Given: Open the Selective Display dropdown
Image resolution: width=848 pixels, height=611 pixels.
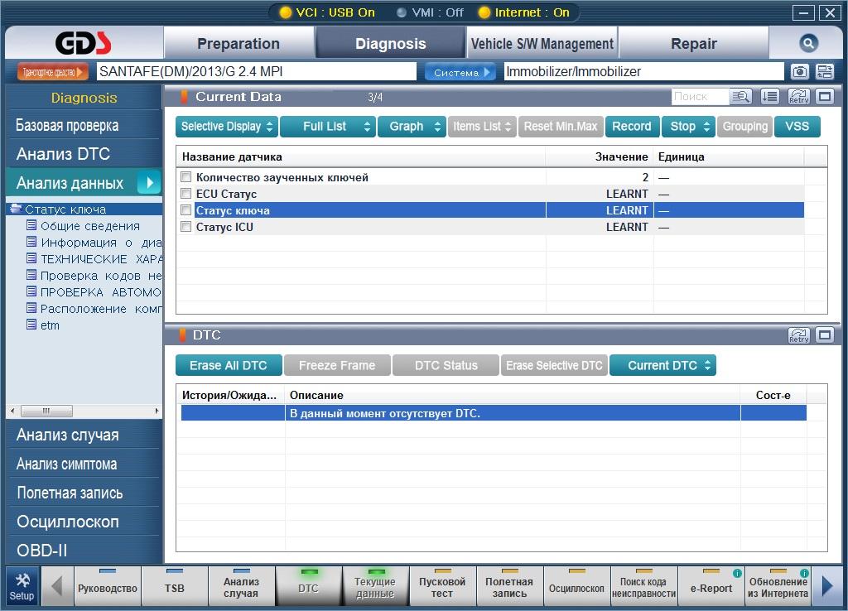Looking at the screenshot, I should pos(227,127).
